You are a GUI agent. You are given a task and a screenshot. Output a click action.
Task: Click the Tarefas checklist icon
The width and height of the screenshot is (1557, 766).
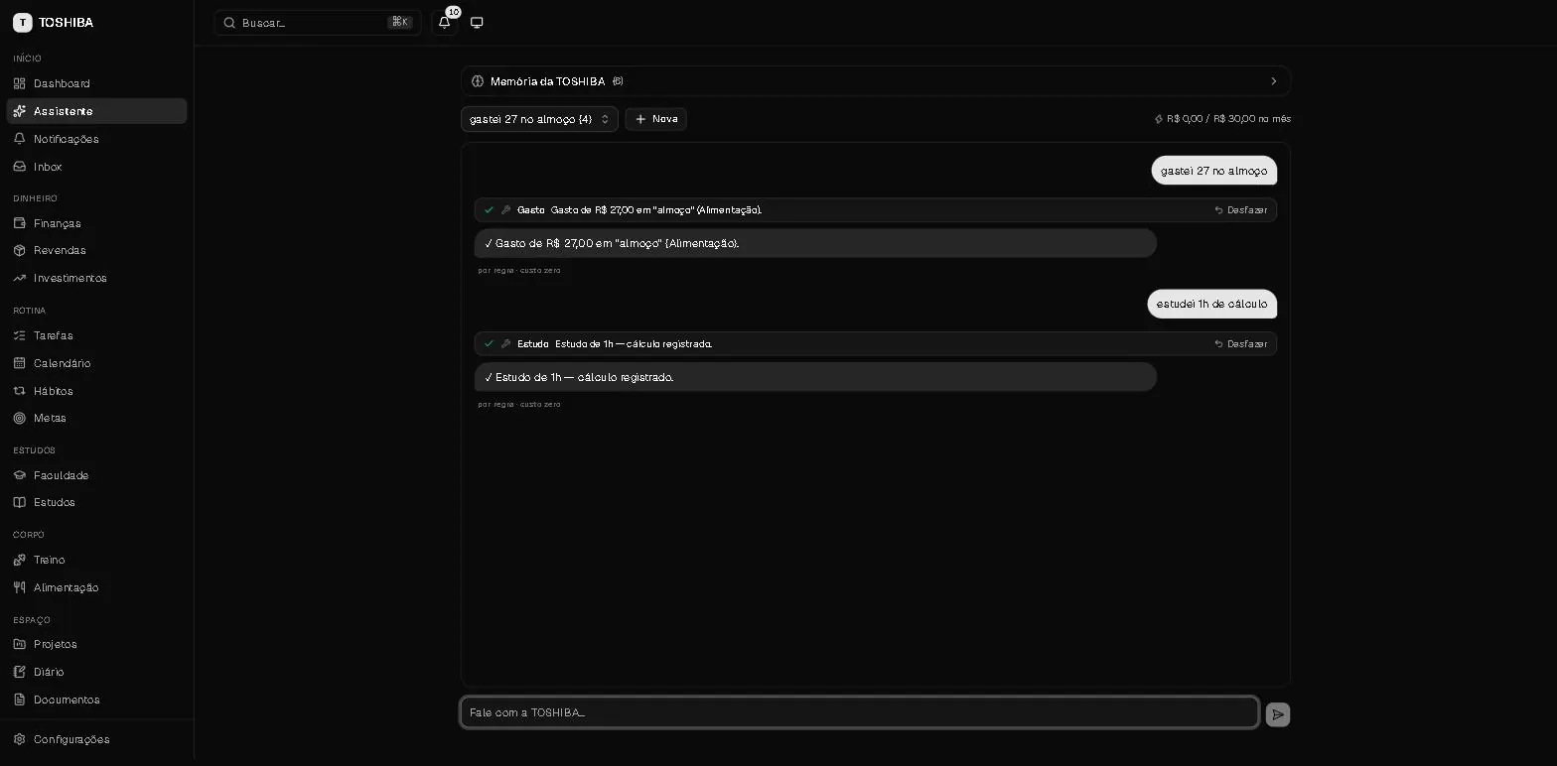coord(19,335)
